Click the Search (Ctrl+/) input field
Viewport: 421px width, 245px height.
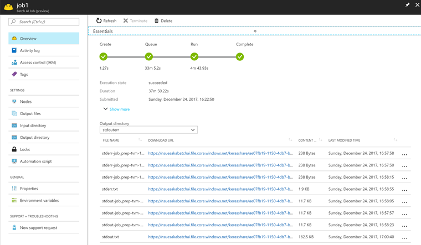[44, 22]
